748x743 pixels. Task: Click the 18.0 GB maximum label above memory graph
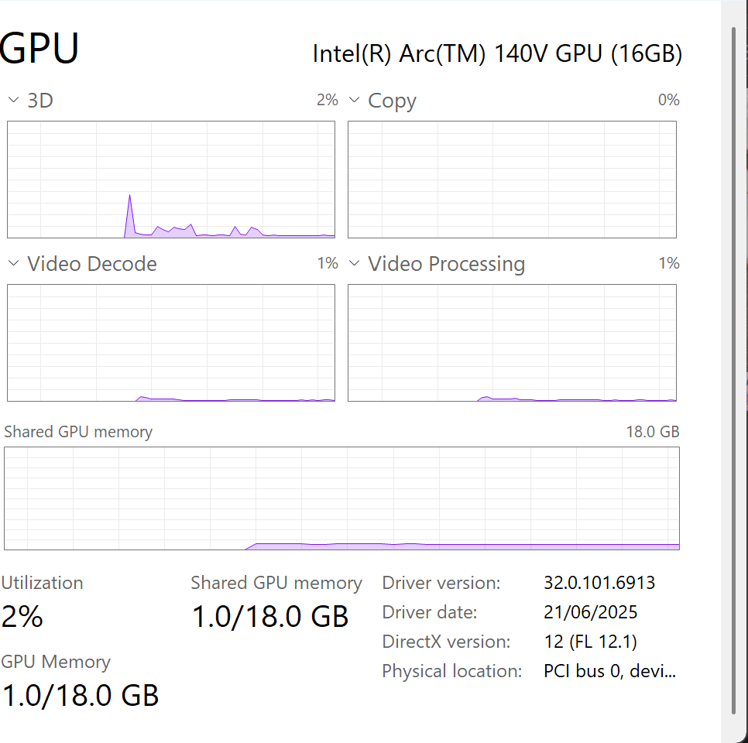[x=652, y=432]
